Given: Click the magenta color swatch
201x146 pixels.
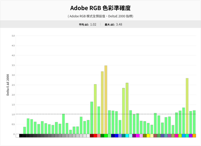Looking at the screenshot, I should (x=138, y=136).
